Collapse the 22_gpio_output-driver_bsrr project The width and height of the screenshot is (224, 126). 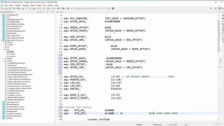tap(1, 40)
